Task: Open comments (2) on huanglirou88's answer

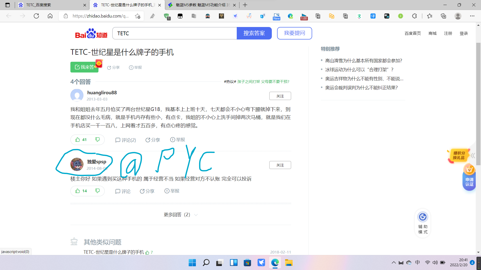Action: [126, 140]
